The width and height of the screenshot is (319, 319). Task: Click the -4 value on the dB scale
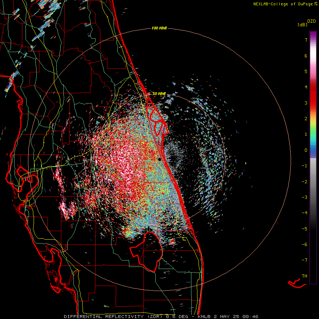coord(304,213)
